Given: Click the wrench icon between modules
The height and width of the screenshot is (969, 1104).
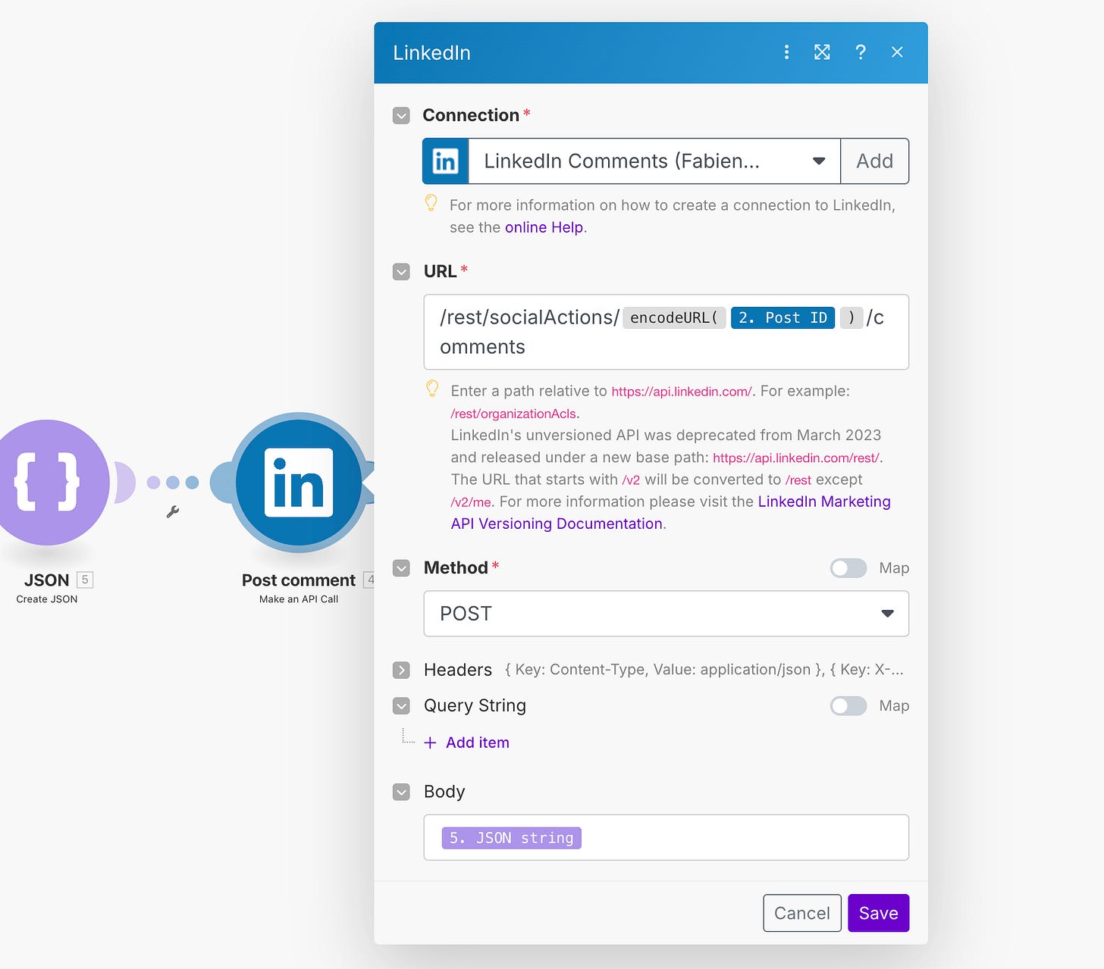Looking at the screenshot, I should click(173, 512).
